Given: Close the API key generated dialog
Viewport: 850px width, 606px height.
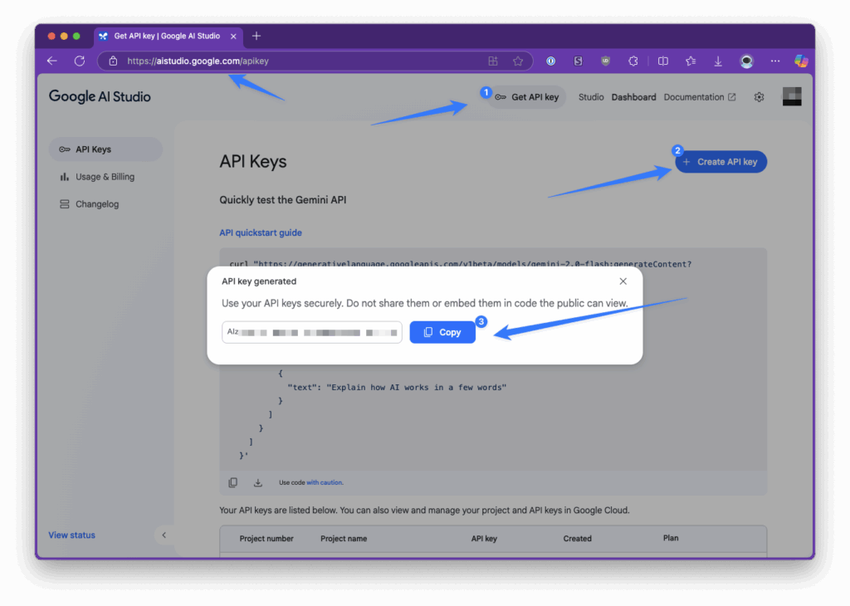Looking at the screenshot, I should [x=623, y=281].
